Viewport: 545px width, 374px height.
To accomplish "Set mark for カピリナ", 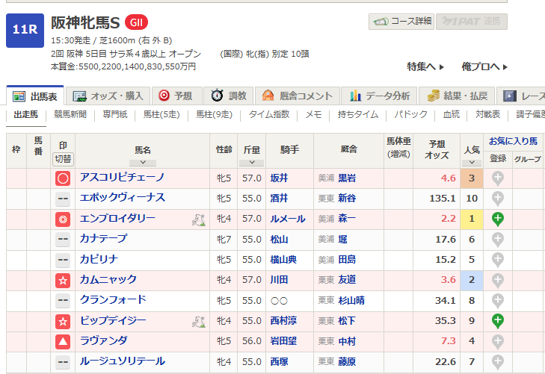I will 63,261.
